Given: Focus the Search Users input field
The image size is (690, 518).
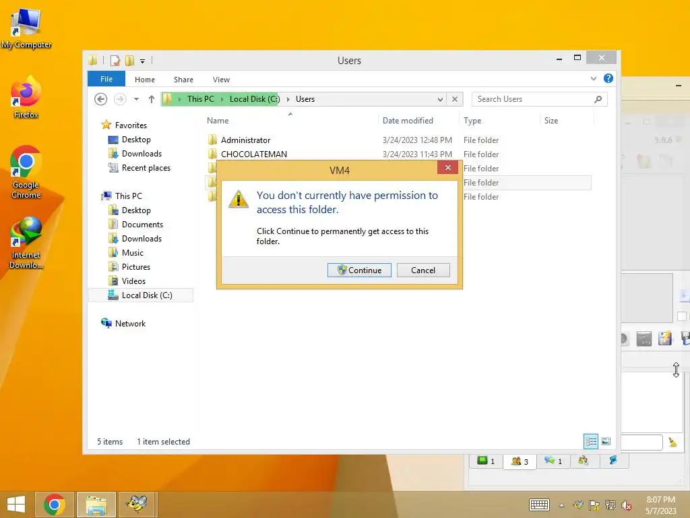Looking at the screenshot, I should point(532,99).
